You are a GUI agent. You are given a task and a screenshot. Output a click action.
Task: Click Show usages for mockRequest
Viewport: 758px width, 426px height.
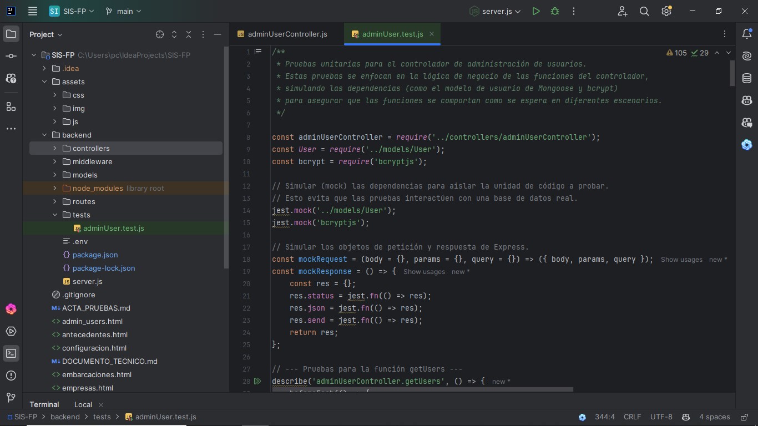(681, 260)
